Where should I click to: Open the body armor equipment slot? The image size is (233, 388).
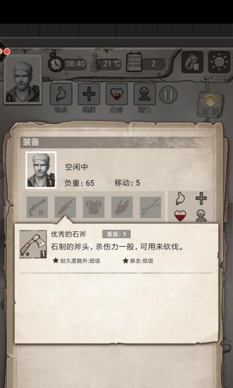[94, 207]
